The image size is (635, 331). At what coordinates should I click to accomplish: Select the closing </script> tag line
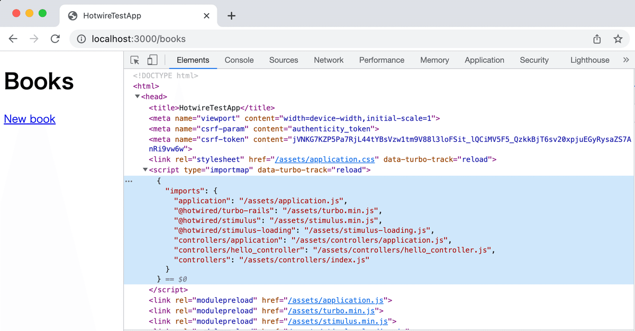tap(168, 290)
